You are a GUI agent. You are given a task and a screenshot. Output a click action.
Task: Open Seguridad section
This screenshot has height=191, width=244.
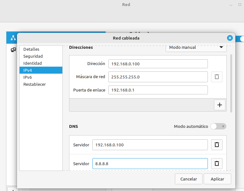coord(41,56)
